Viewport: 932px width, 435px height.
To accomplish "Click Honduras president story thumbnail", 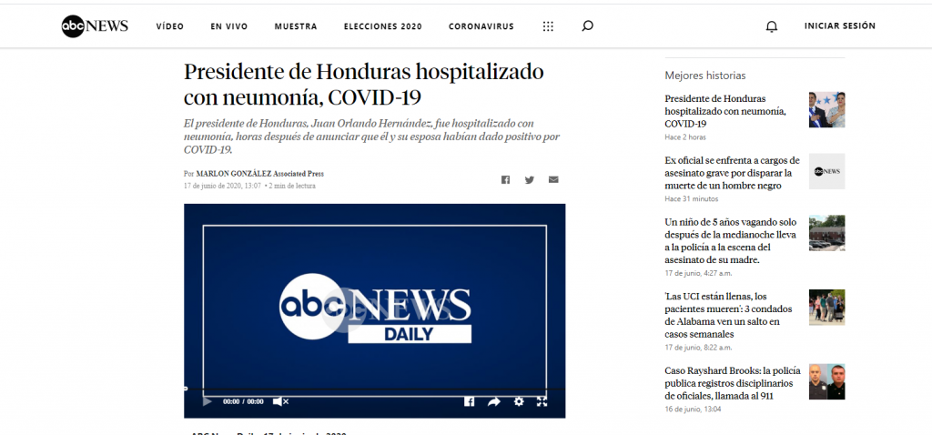I will pyautogui.click(x=826, y=110).
